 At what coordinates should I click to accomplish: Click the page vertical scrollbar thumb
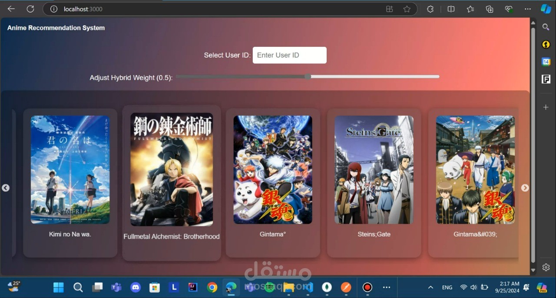point(533,145)
